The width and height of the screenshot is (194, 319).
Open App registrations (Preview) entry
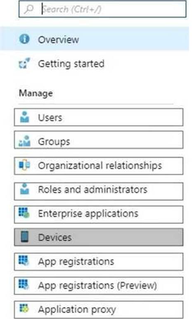coord(99,286)
